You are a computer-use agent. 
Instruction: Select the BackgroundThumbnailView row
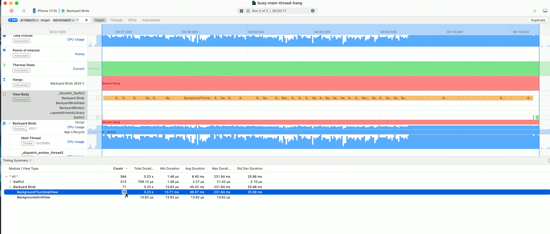click(x=277, y=192)
